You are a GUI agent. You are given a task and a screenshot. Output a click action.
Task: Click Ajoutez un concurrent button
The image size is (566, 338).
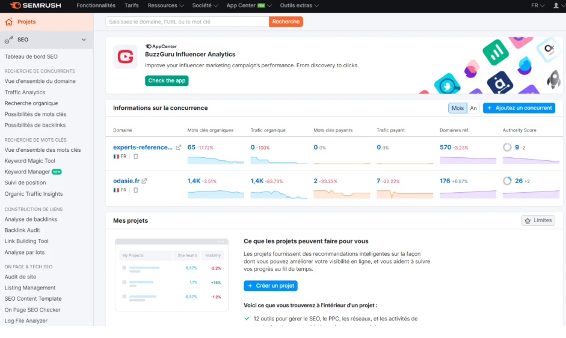coord(519,108)
